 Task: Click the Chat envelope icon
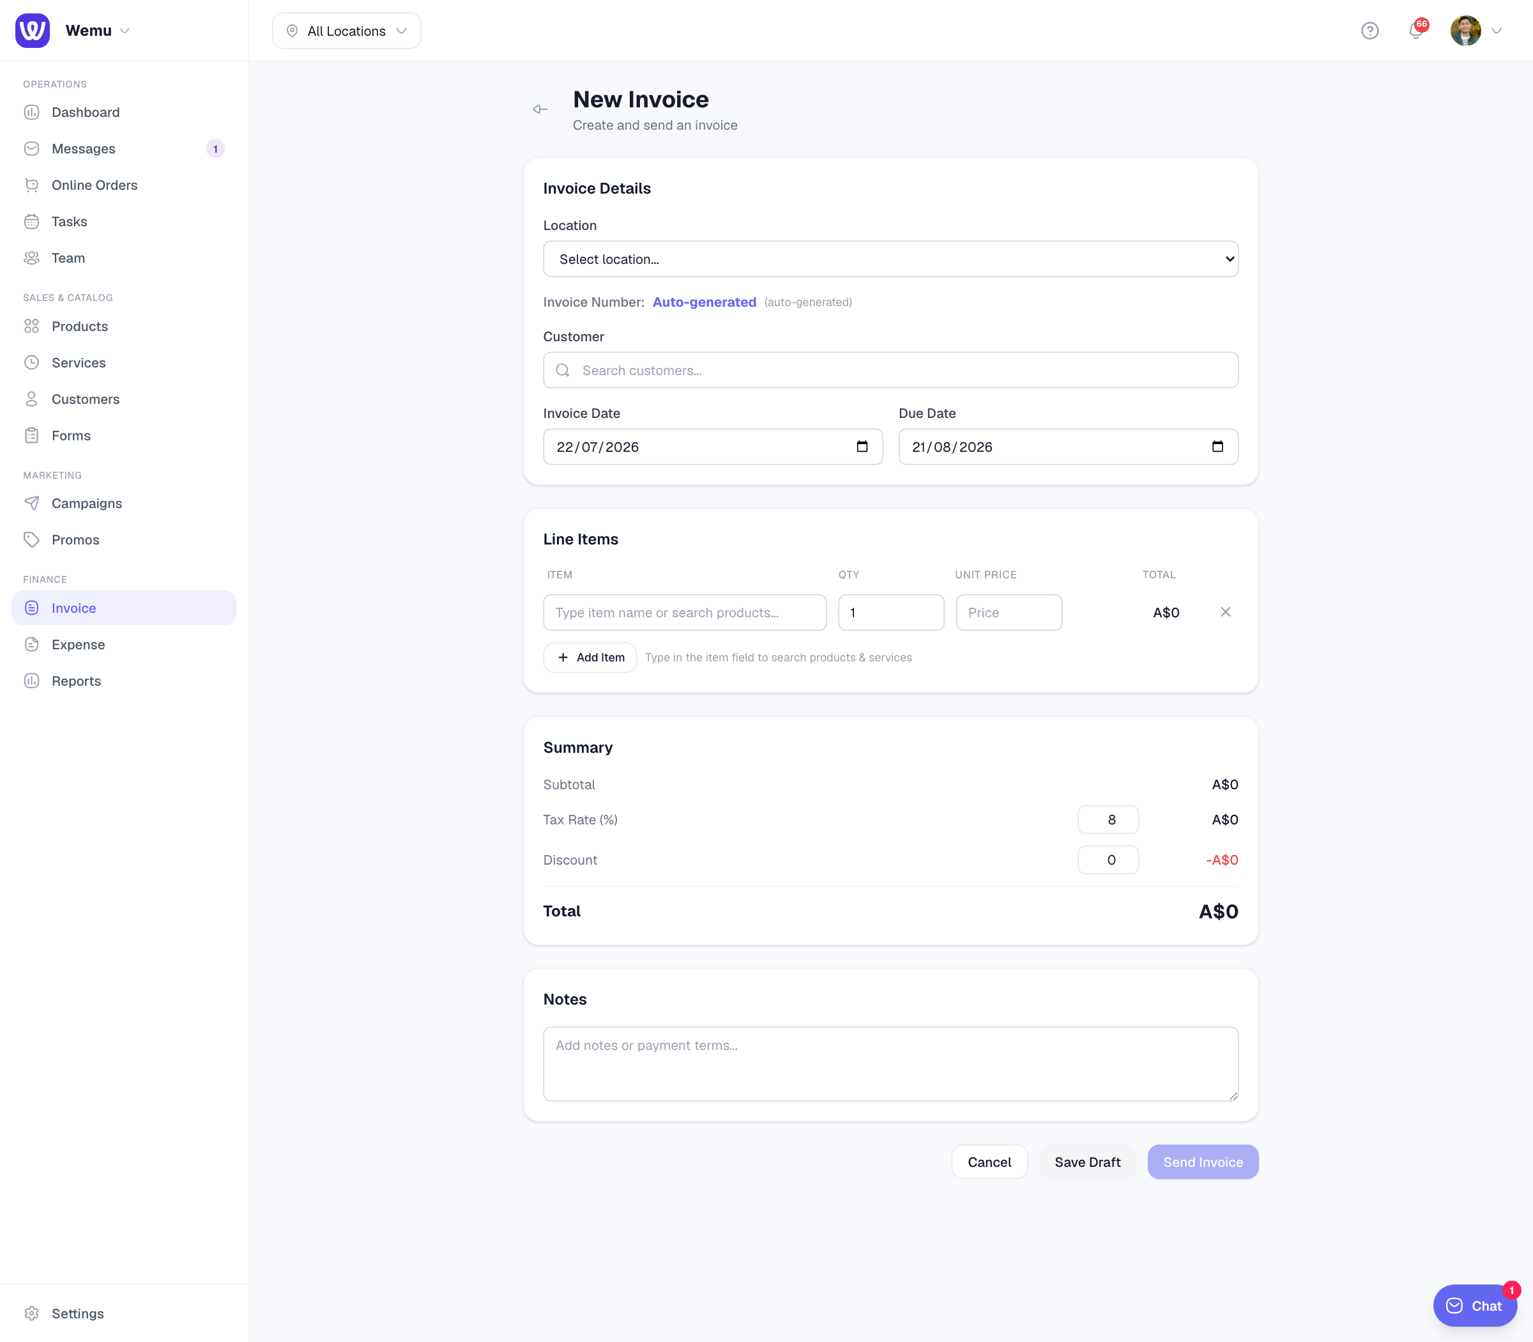pyautogui.click(x=1454, y=1306)
